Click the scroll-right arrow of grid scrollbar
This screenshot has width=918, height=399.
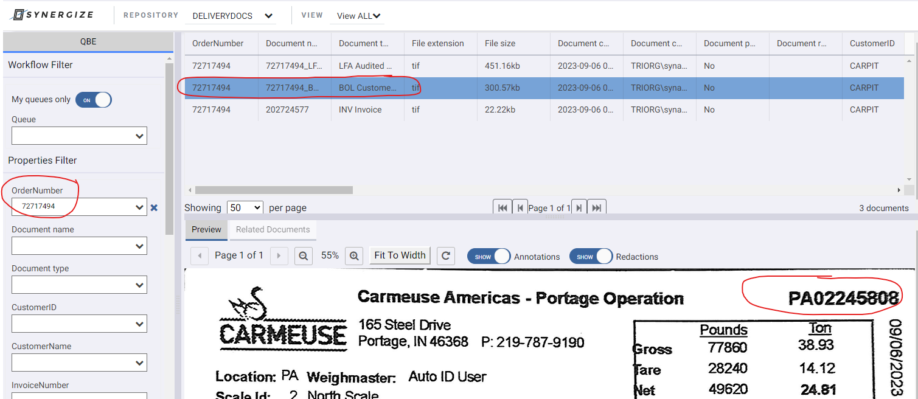point(899,190)
